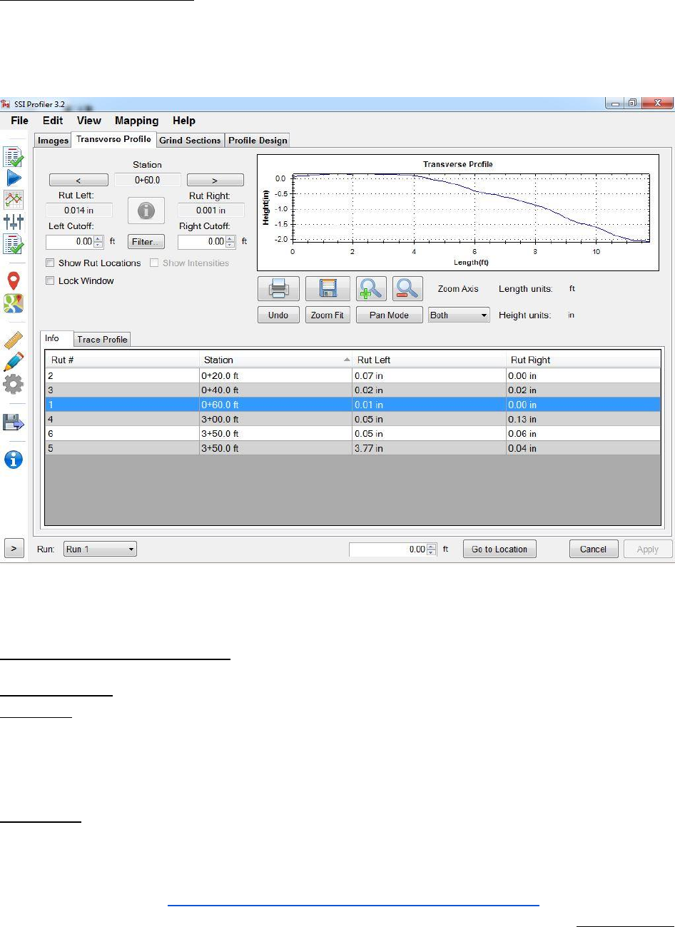Click the Undo button
The image size is (675, 927).
point(278,315)
